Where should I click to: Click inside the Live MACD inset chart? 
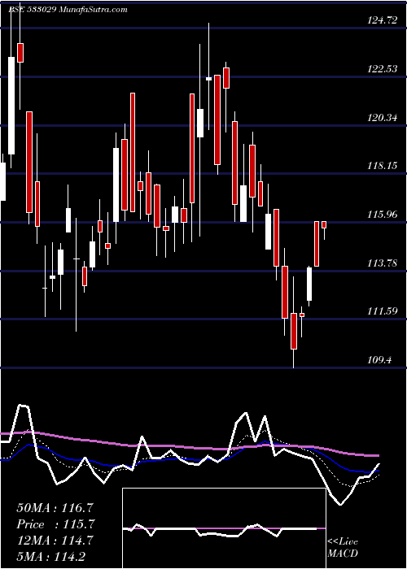click(224, 528)
